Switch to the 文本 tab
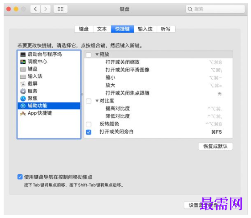 point(102,29)
